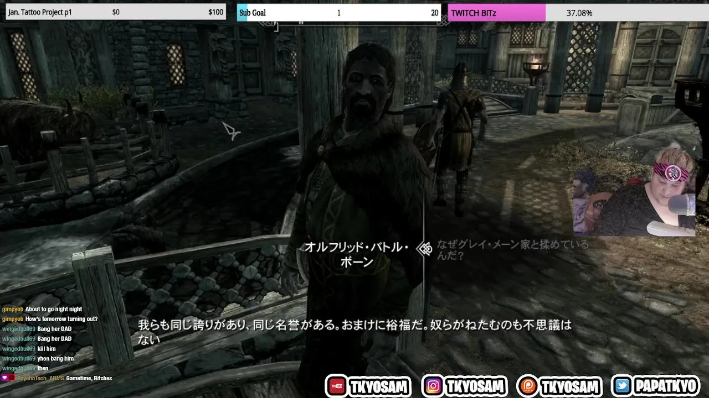Click the red badge beside PsychoTech_ARMS

(12, 378)
